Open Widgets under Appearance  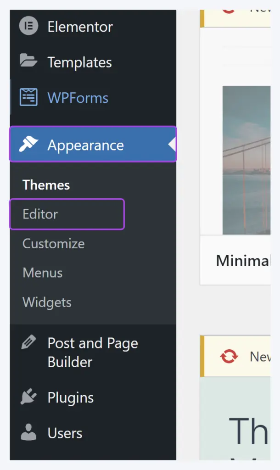(x=47, y=302)
